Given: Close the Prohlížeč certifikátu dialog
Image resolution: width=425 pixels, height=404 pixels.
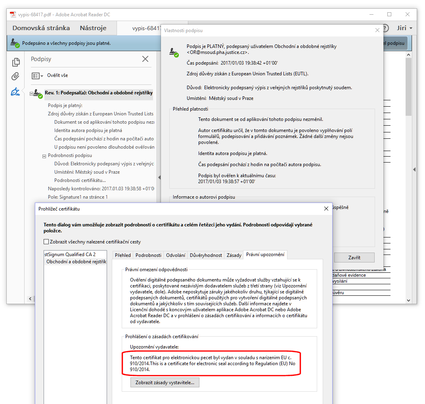Looking at the screenshot, I should point(326,209).
